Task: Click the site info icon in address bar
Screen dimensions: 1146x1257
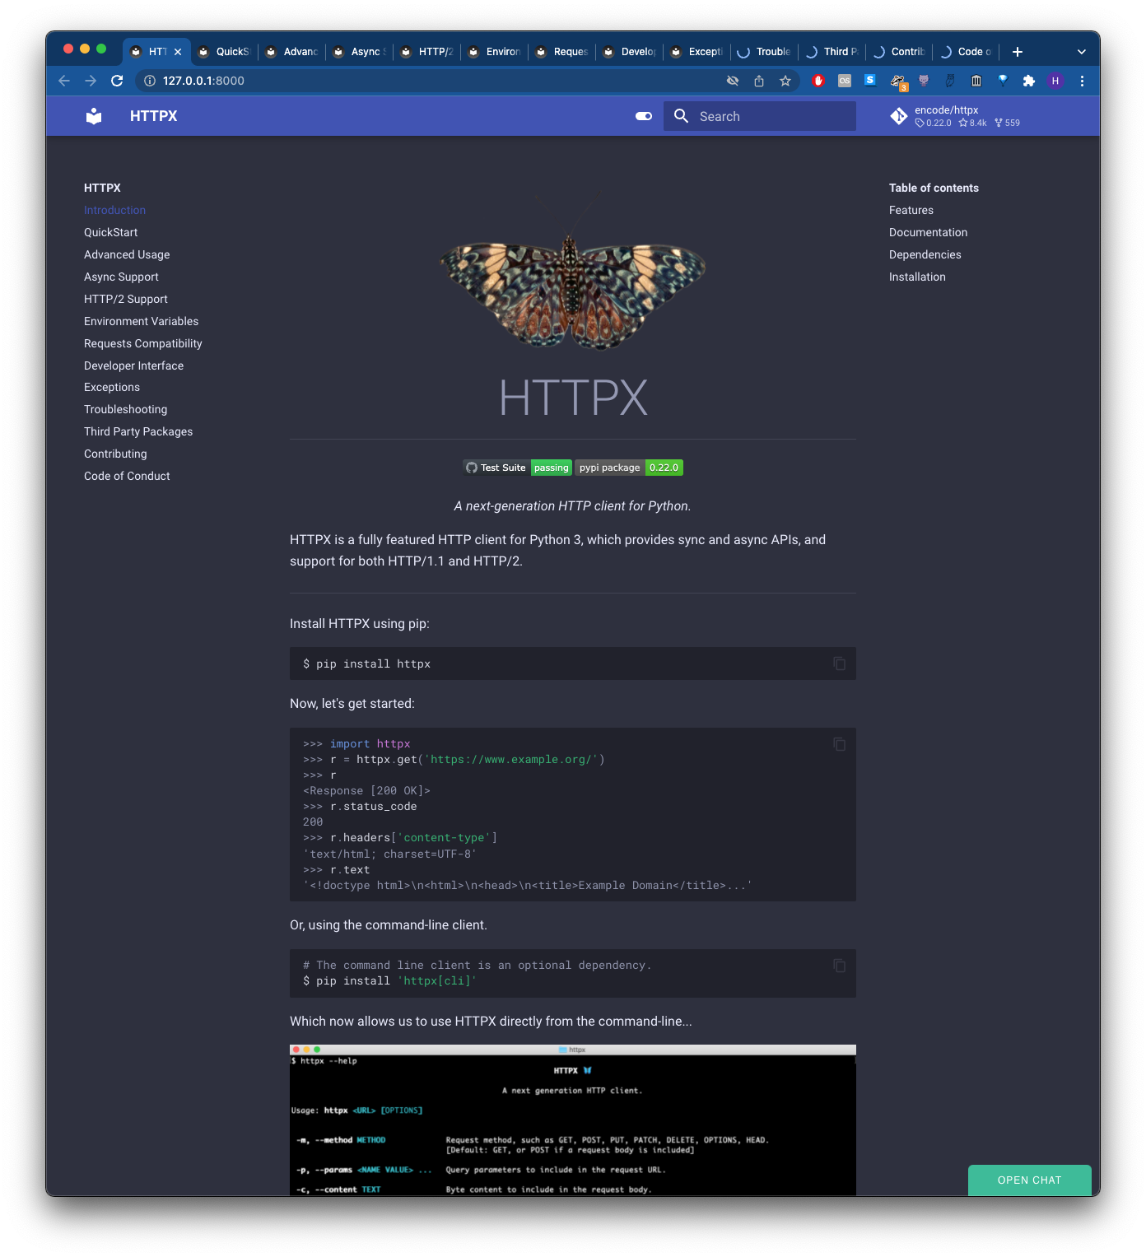Action: click(x=150, y=81)
